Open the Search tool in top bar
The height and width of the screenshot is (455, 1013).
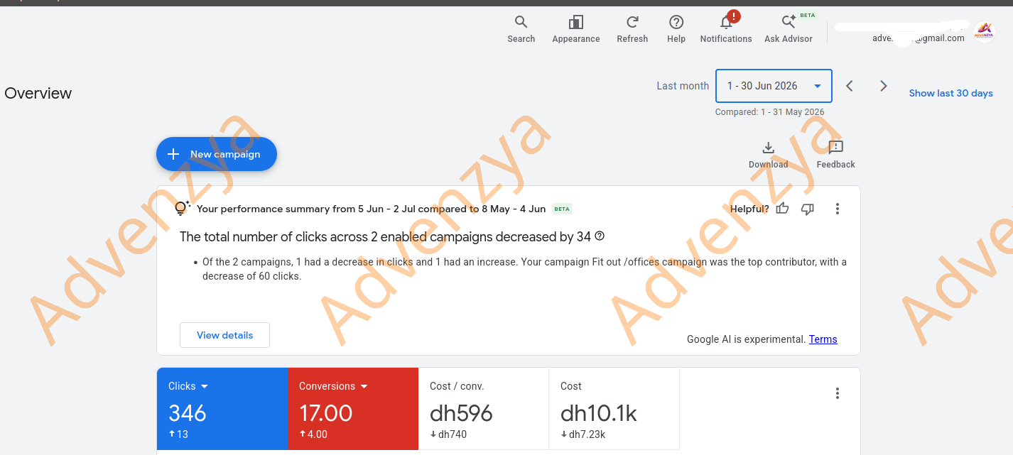pyautogui.click(x=521, y=29)
